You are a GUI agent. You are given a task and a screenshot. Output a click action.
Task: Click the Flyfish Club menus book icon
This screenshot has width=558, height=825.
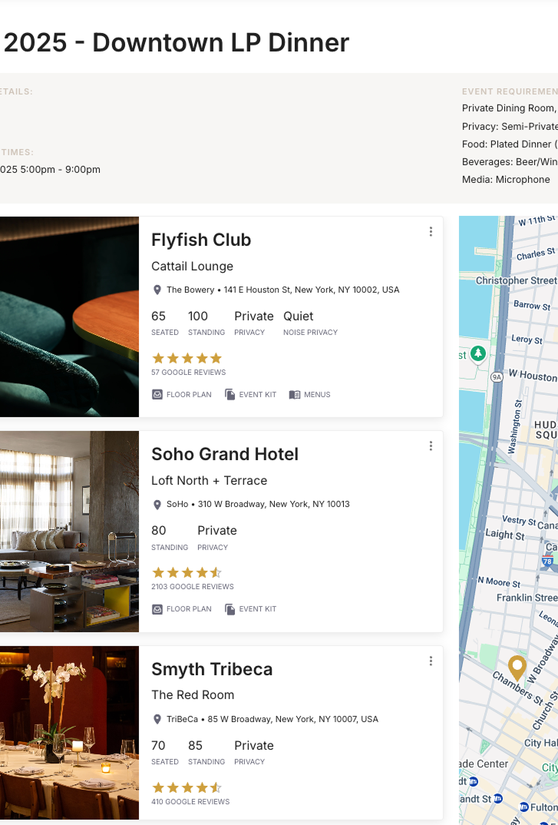tap(295, 395)
